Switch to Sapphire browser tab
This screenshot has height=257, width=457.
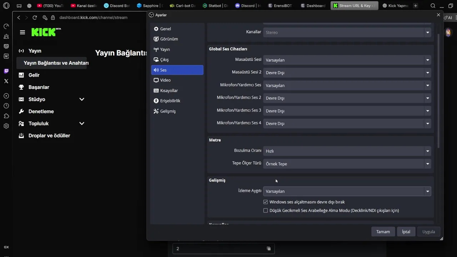[150, 6]
